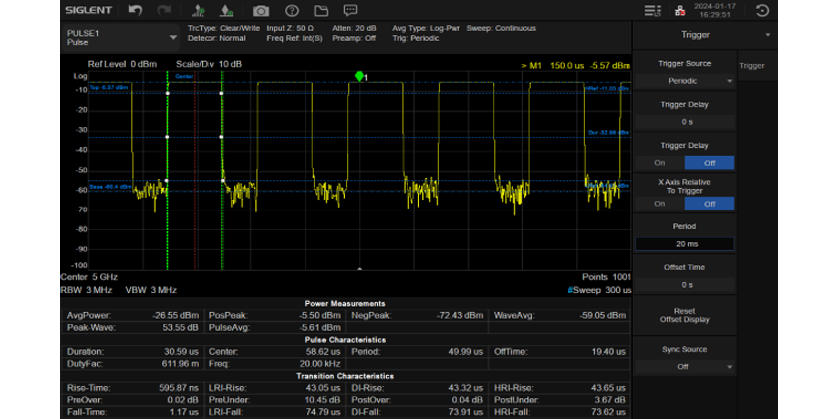Click the network status icon

tap(678, 11)
